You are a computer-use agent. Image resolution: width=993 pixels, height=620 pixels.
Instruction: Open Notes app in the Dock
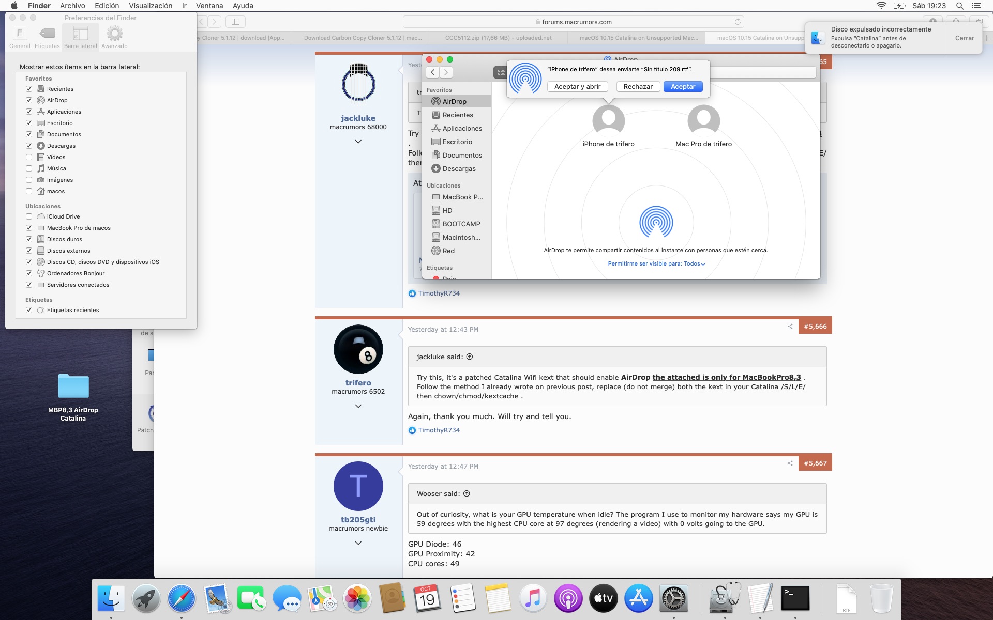(x=498, y=599)
